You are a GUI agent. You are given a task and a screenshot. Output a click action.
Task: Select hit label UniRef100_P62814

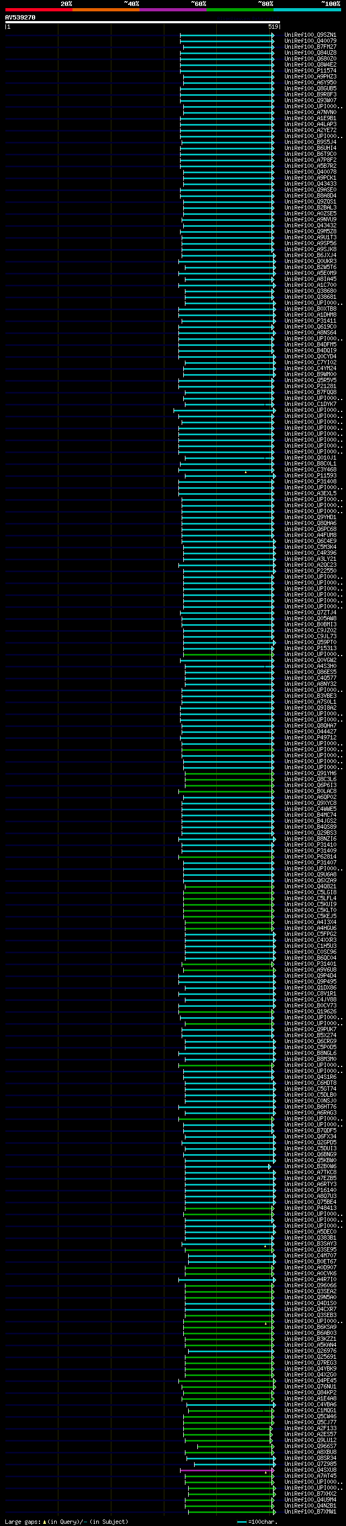310,856
